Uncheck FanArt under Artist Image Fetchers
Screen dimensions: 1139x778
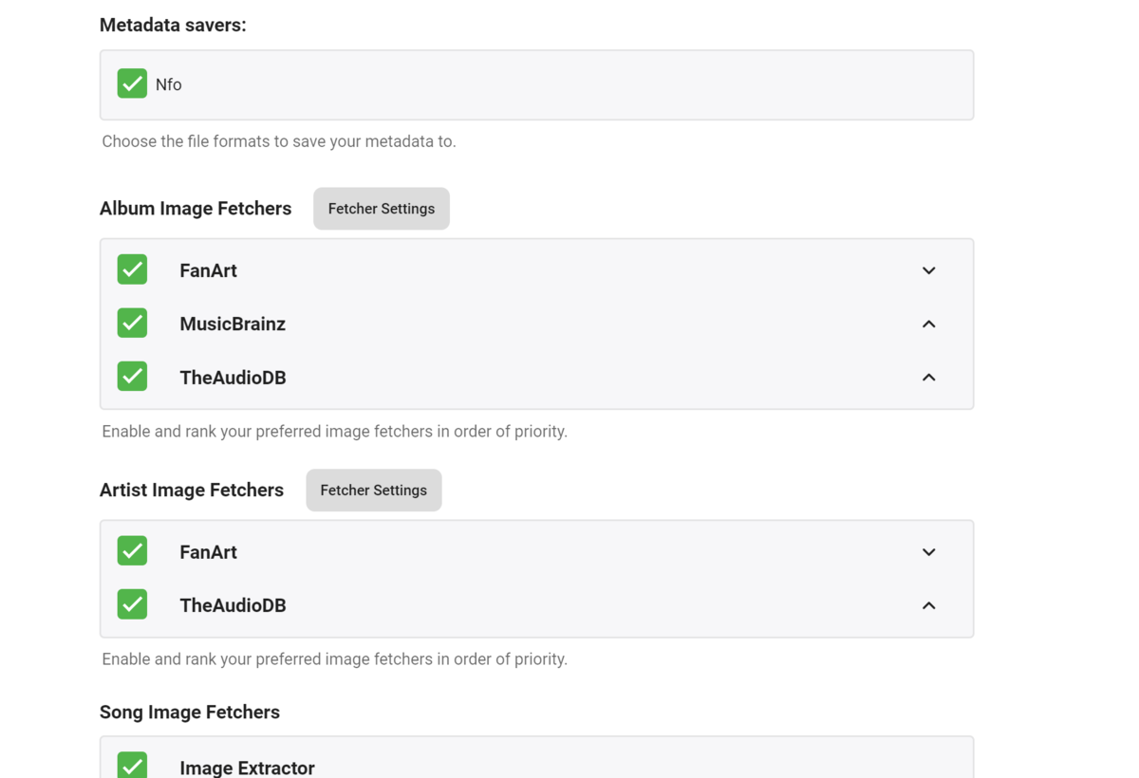tap(132, 550)
